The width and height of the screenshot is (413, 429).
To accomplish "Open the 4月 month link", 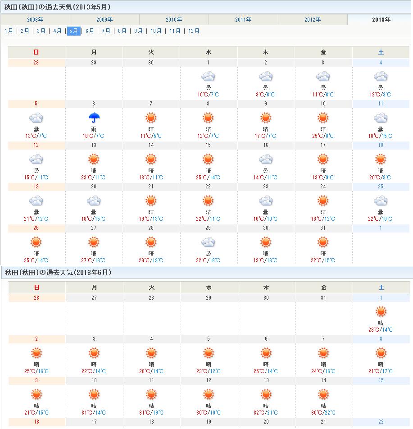I will [x=58, y=31].
